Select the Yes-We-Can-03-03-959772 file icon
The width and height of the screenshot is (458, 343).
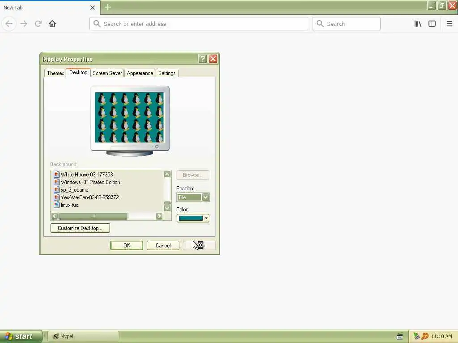click(x=57, y=197)
